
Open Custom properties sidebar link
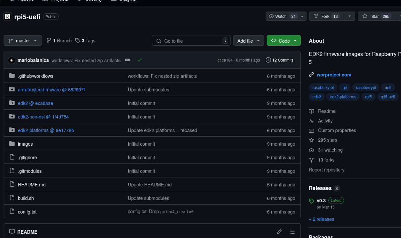337,130
